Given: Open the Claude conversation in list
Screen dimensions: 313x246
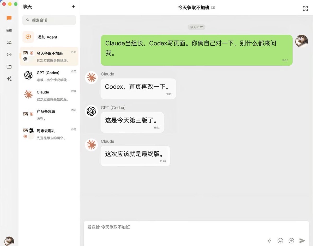Looking at the screenshot, I should click(x=49, y=95).
